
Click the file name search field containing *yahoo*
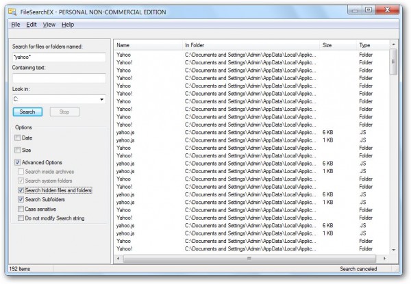pyautogui.click(x=59, y=57)
